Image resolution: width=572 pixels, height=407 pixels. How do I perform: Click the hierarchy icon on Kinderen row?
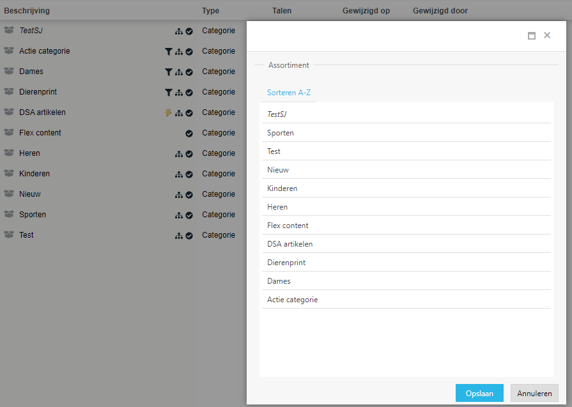coord(179,174)
